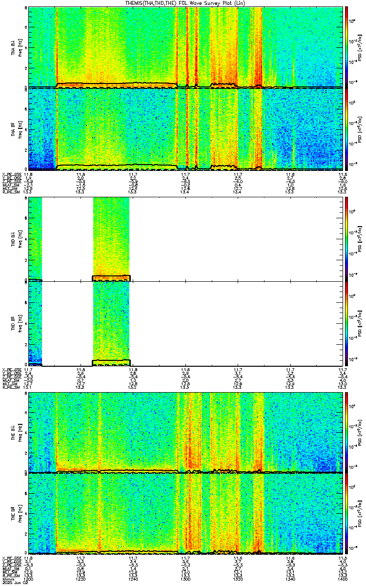Click the PSD color bar beside THA B⊥ panel
The height and width of the screenshot is (586, 366).
click(x=346, y=47)
